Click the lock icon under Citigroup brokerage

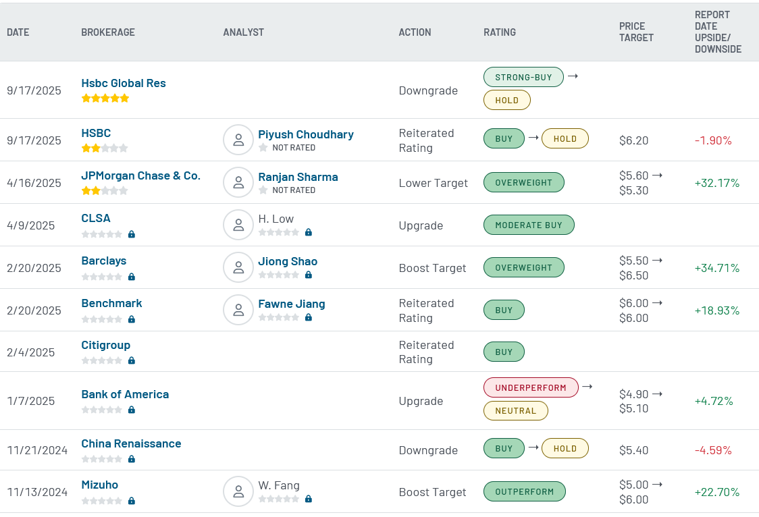pos(132,360)
